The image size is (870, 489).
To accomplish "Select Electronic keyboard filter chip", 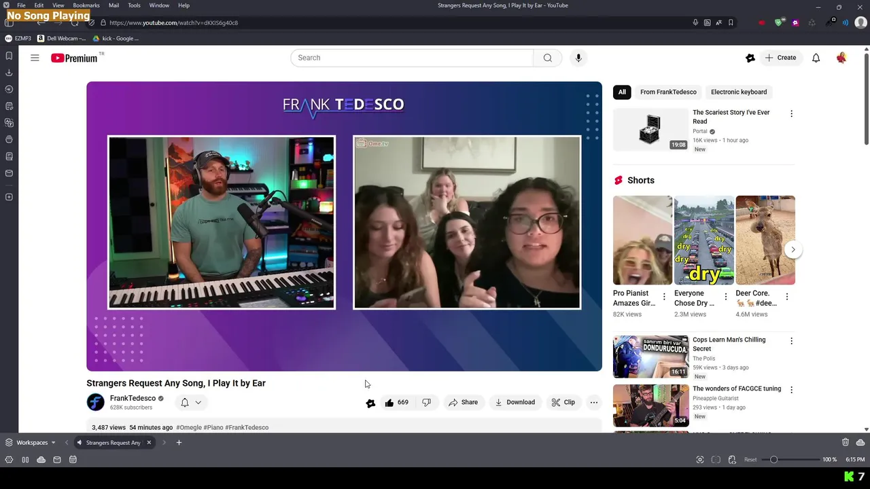I will [x=739, y=92].
